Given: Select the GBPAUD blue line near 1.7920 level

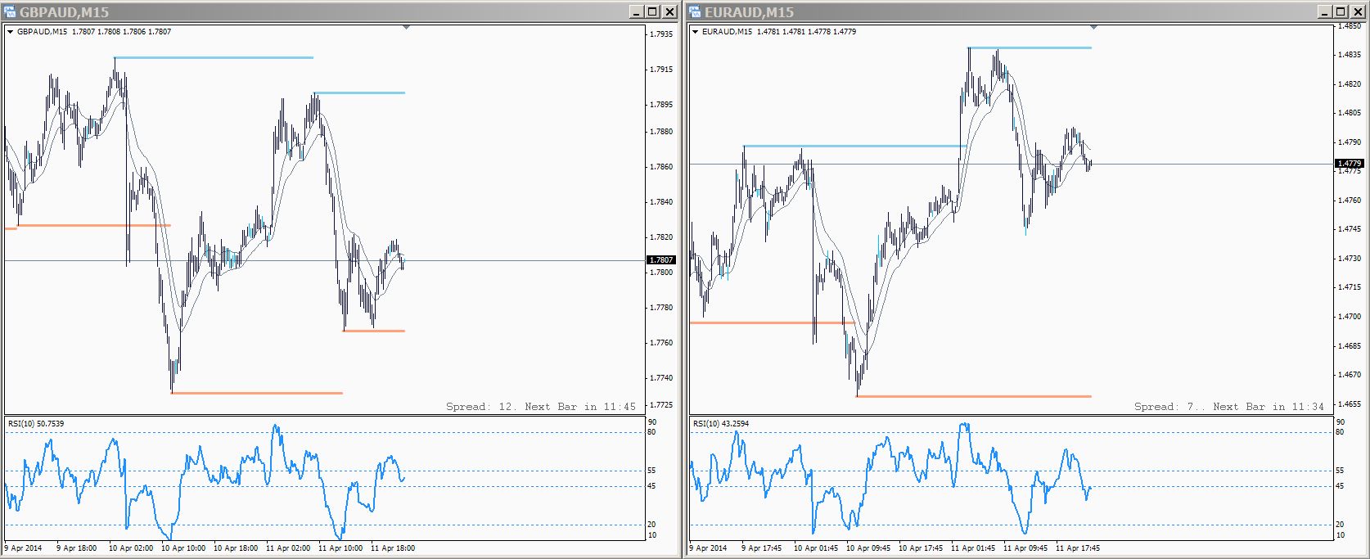Looking at the screenshot, I should 214,57.
